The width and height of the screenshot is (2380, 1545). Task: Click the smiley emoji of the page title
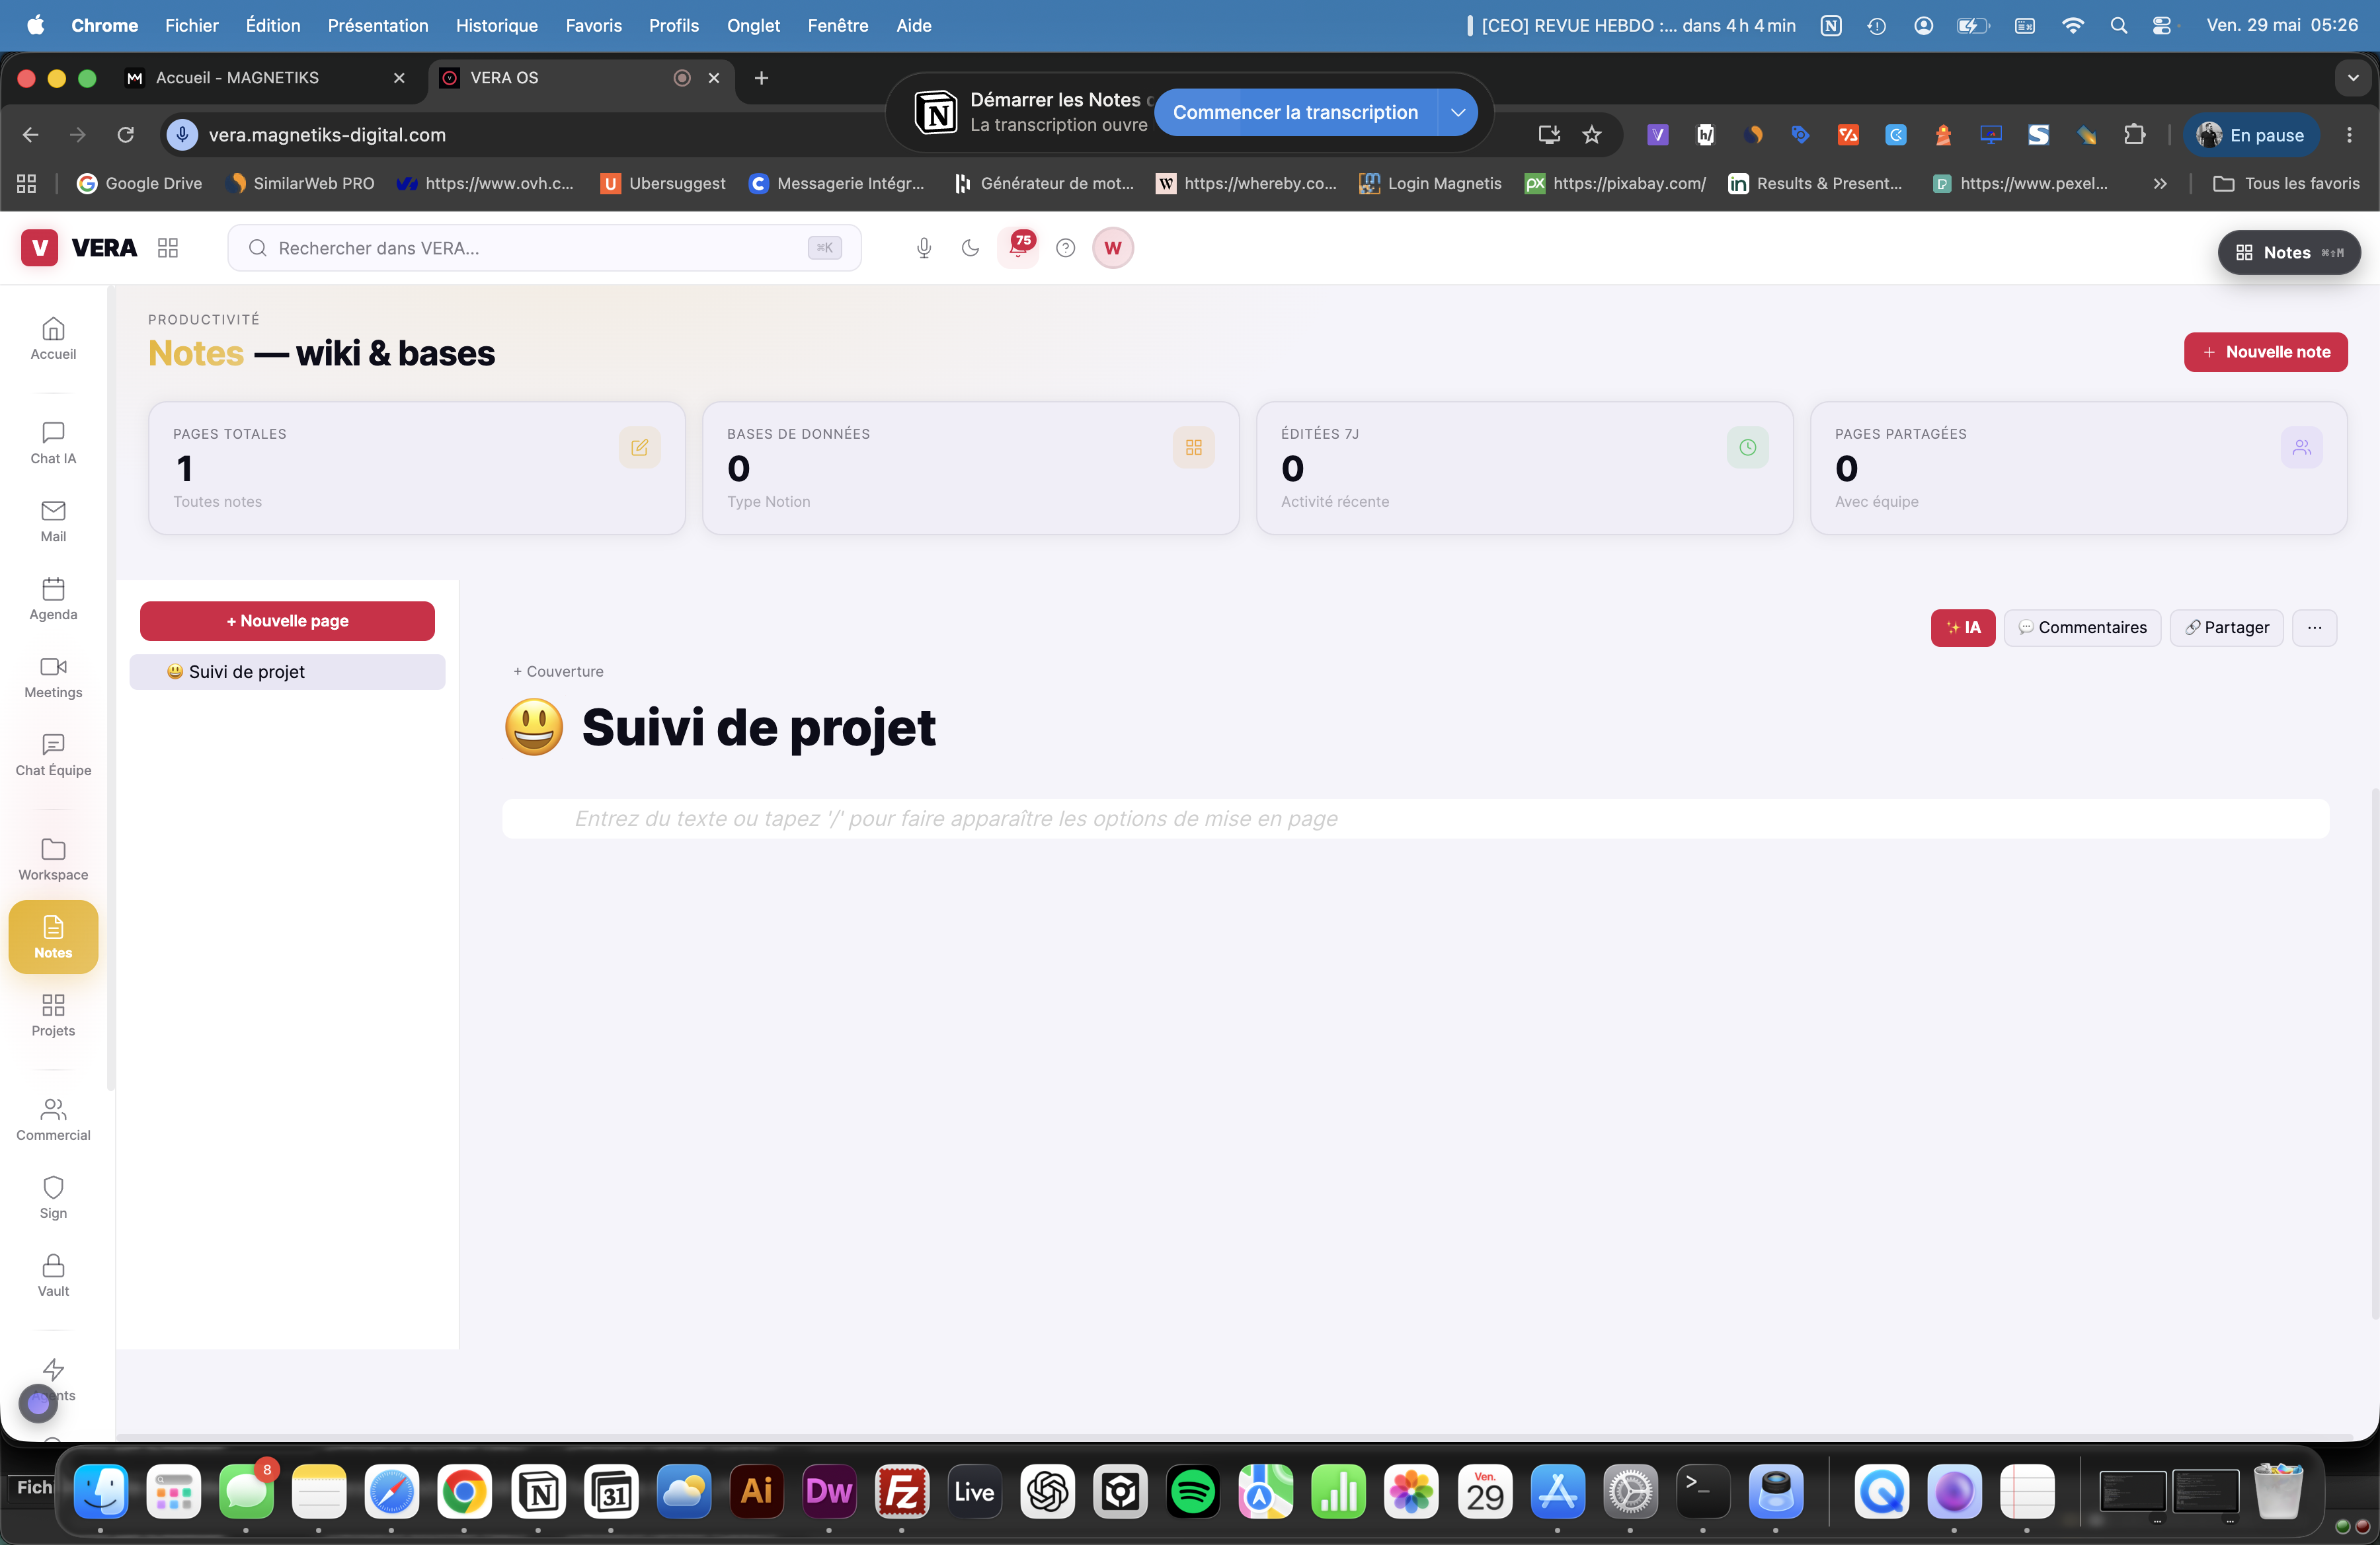coord(534,726)
